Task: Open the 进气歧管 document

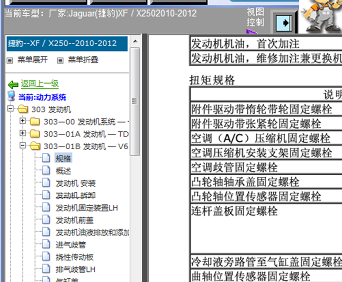Action: pyautogui.click(x=70, y=245)
